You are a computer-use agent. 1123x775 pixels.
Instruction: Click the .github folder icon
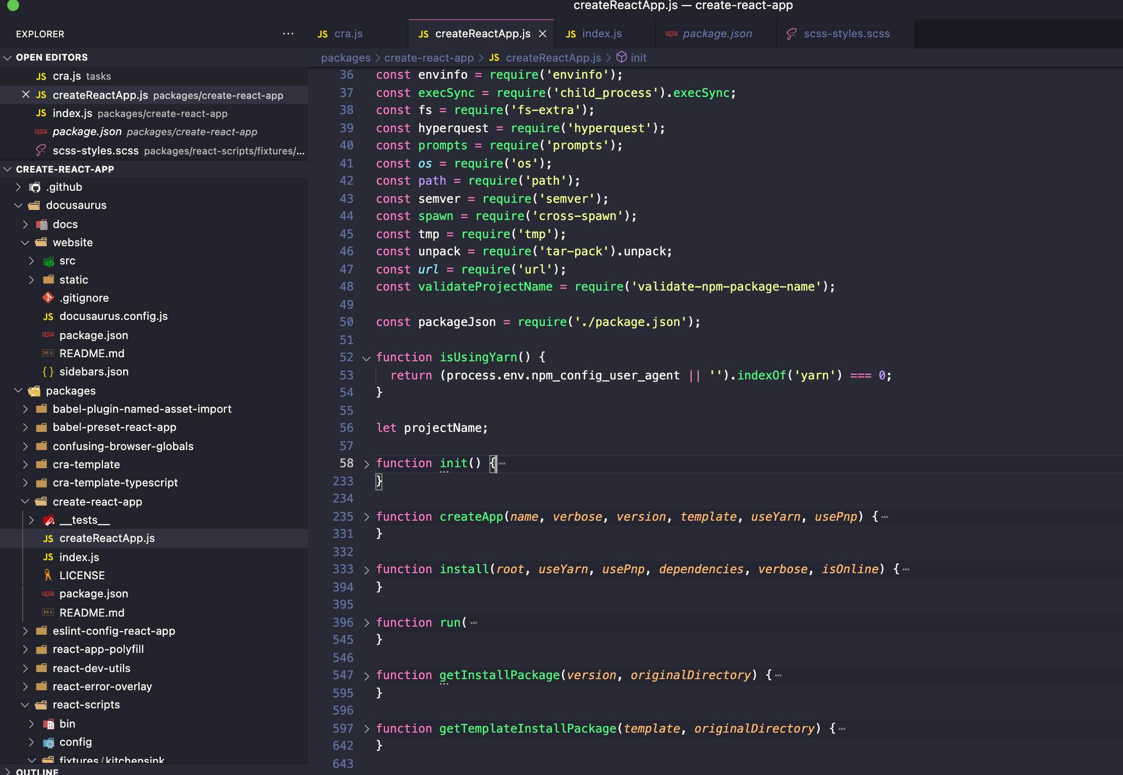35,187
